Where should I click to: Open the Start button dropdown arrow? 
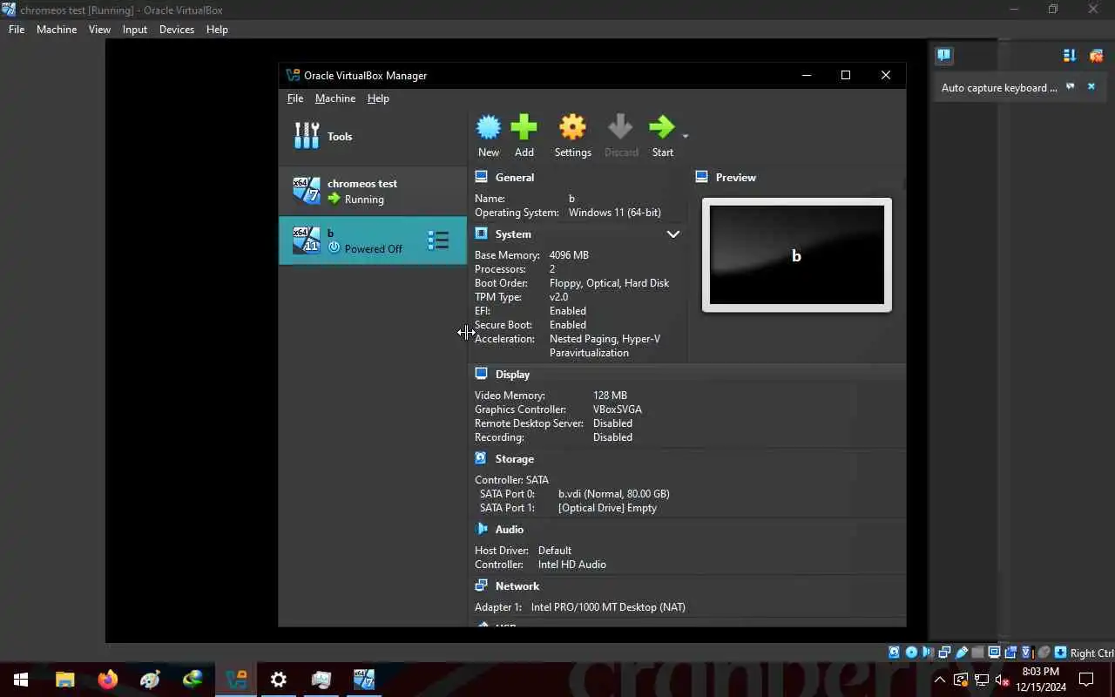[x=686, y=136]
